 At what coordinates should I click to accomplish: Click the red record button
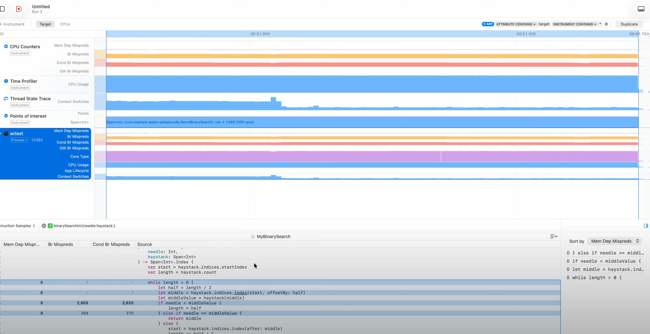click(x=19, y=9)
